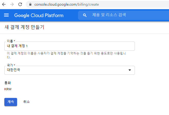Click the dropdown arrow in 국가 field
169x115 pixels.
tap(130, 70)
